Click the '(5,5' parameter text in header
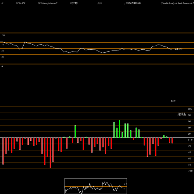194x194 pixels. point(100,3)
